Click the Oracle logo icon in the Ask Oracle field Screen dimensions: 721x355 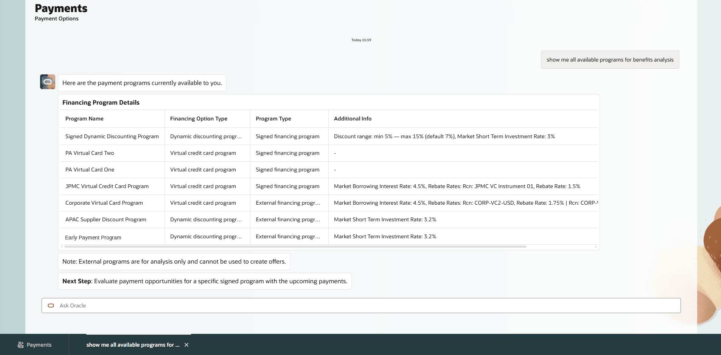[51, 306]
